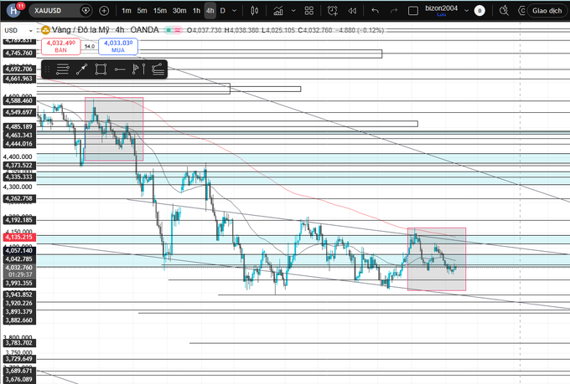Click the 3,993.355 price label

pyautogui.click(x=19, y=284)
